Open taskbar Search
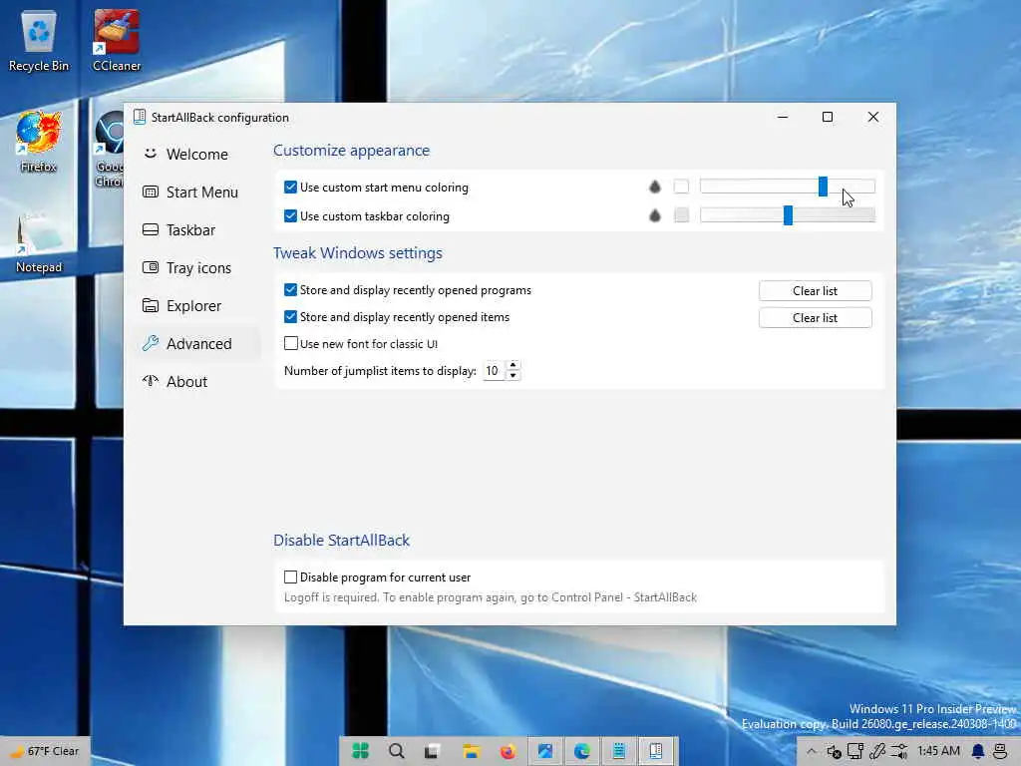The width and height of the screenshot is (1021, 766). tap(396, 751)
